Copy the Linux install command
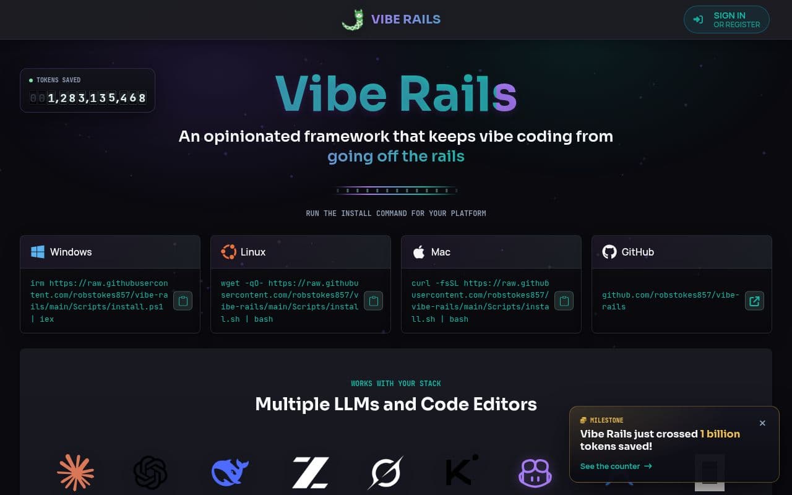 click(x=373, y=301)
